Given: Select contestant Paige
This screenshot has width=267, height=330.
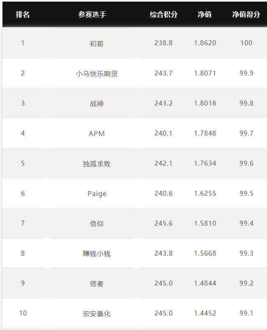Looking at the screenshot, I should tap(97, 194).
